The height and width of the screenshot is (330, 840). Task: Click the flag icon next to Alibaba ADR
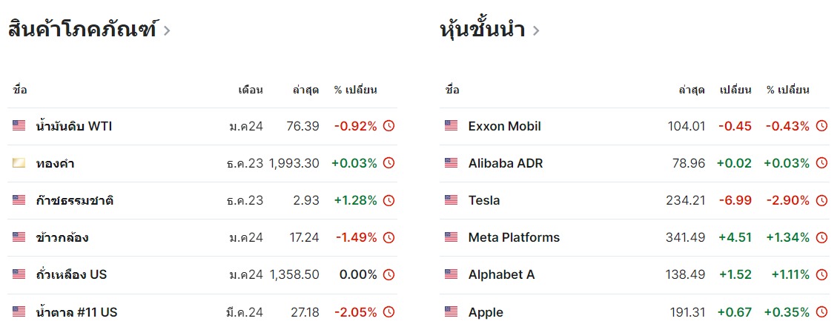(x=451, y=163)
